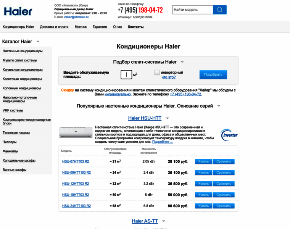Click Купить for HSU-09HTT103 R2
The width and height of the screenshot is (290, 229).
tap(203, 173)
